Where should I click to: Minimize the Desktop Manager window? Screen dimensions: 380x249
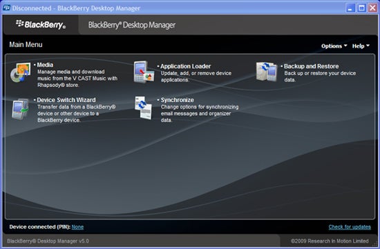tap(350, 8)
